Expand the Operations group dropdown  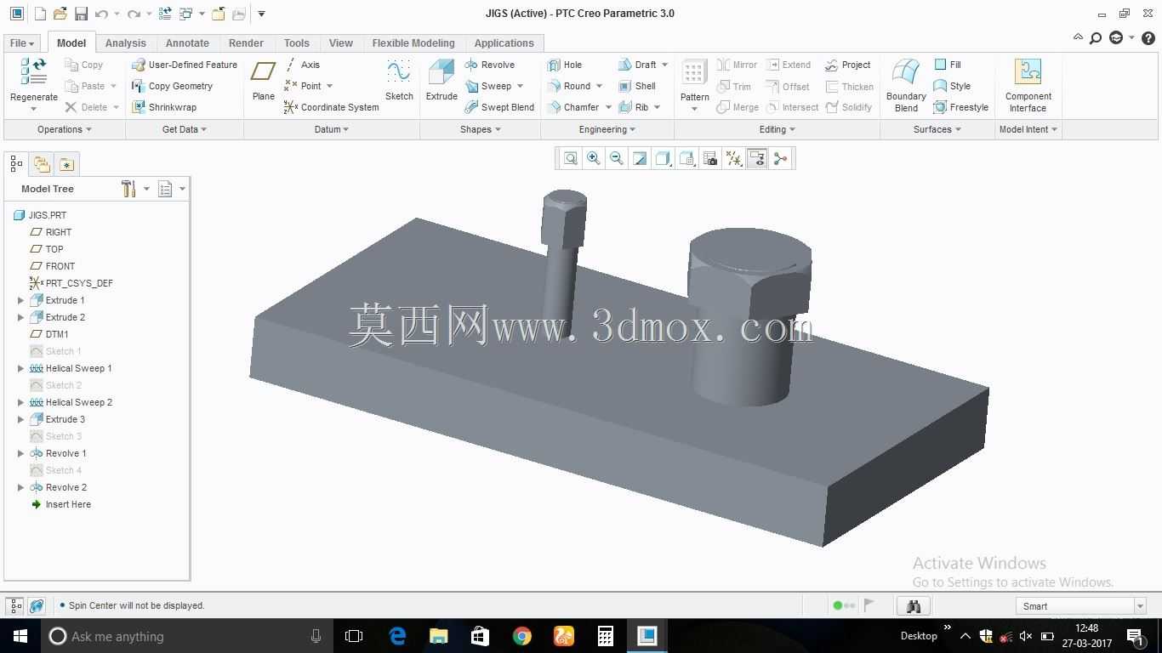(65, 129)
